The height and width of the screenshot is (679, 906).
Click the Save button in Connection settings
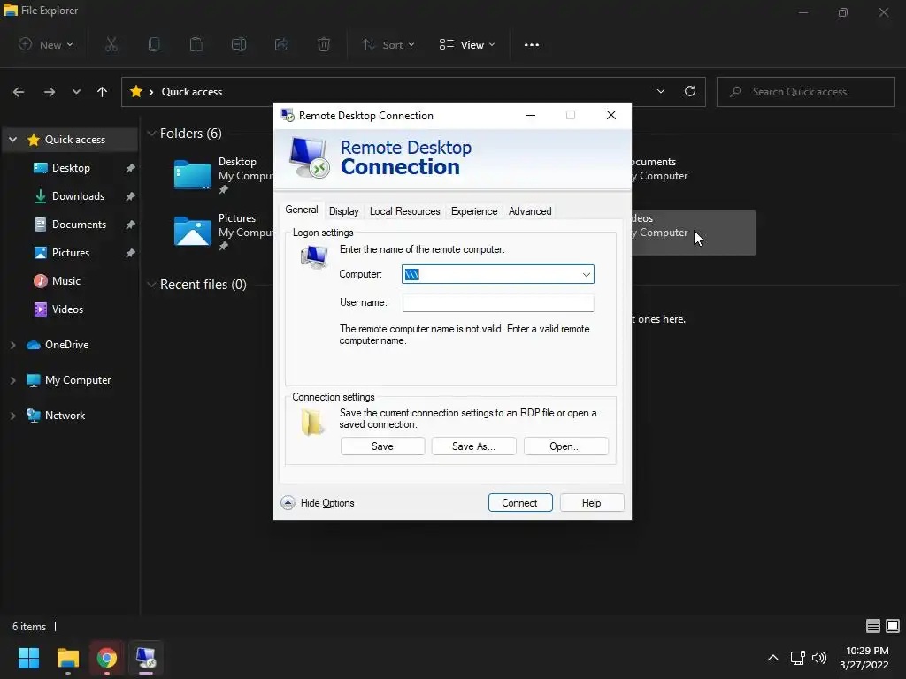(382, 446)
